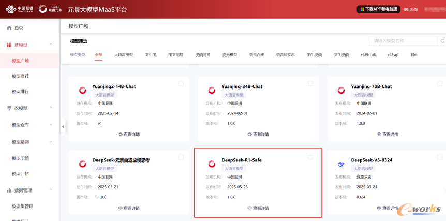446x221 pixels.
Task: Filter by 文生图 type
Action: [151, 55]
